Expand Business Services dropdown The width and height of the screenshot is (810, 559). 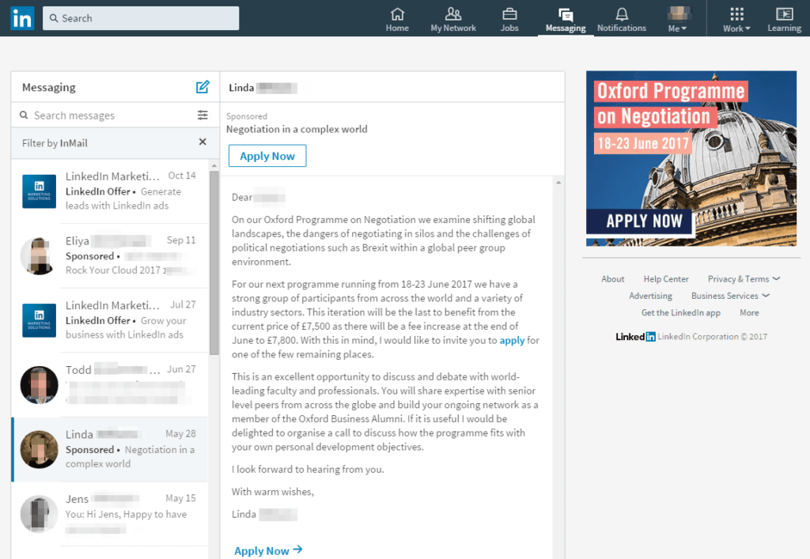730,296
